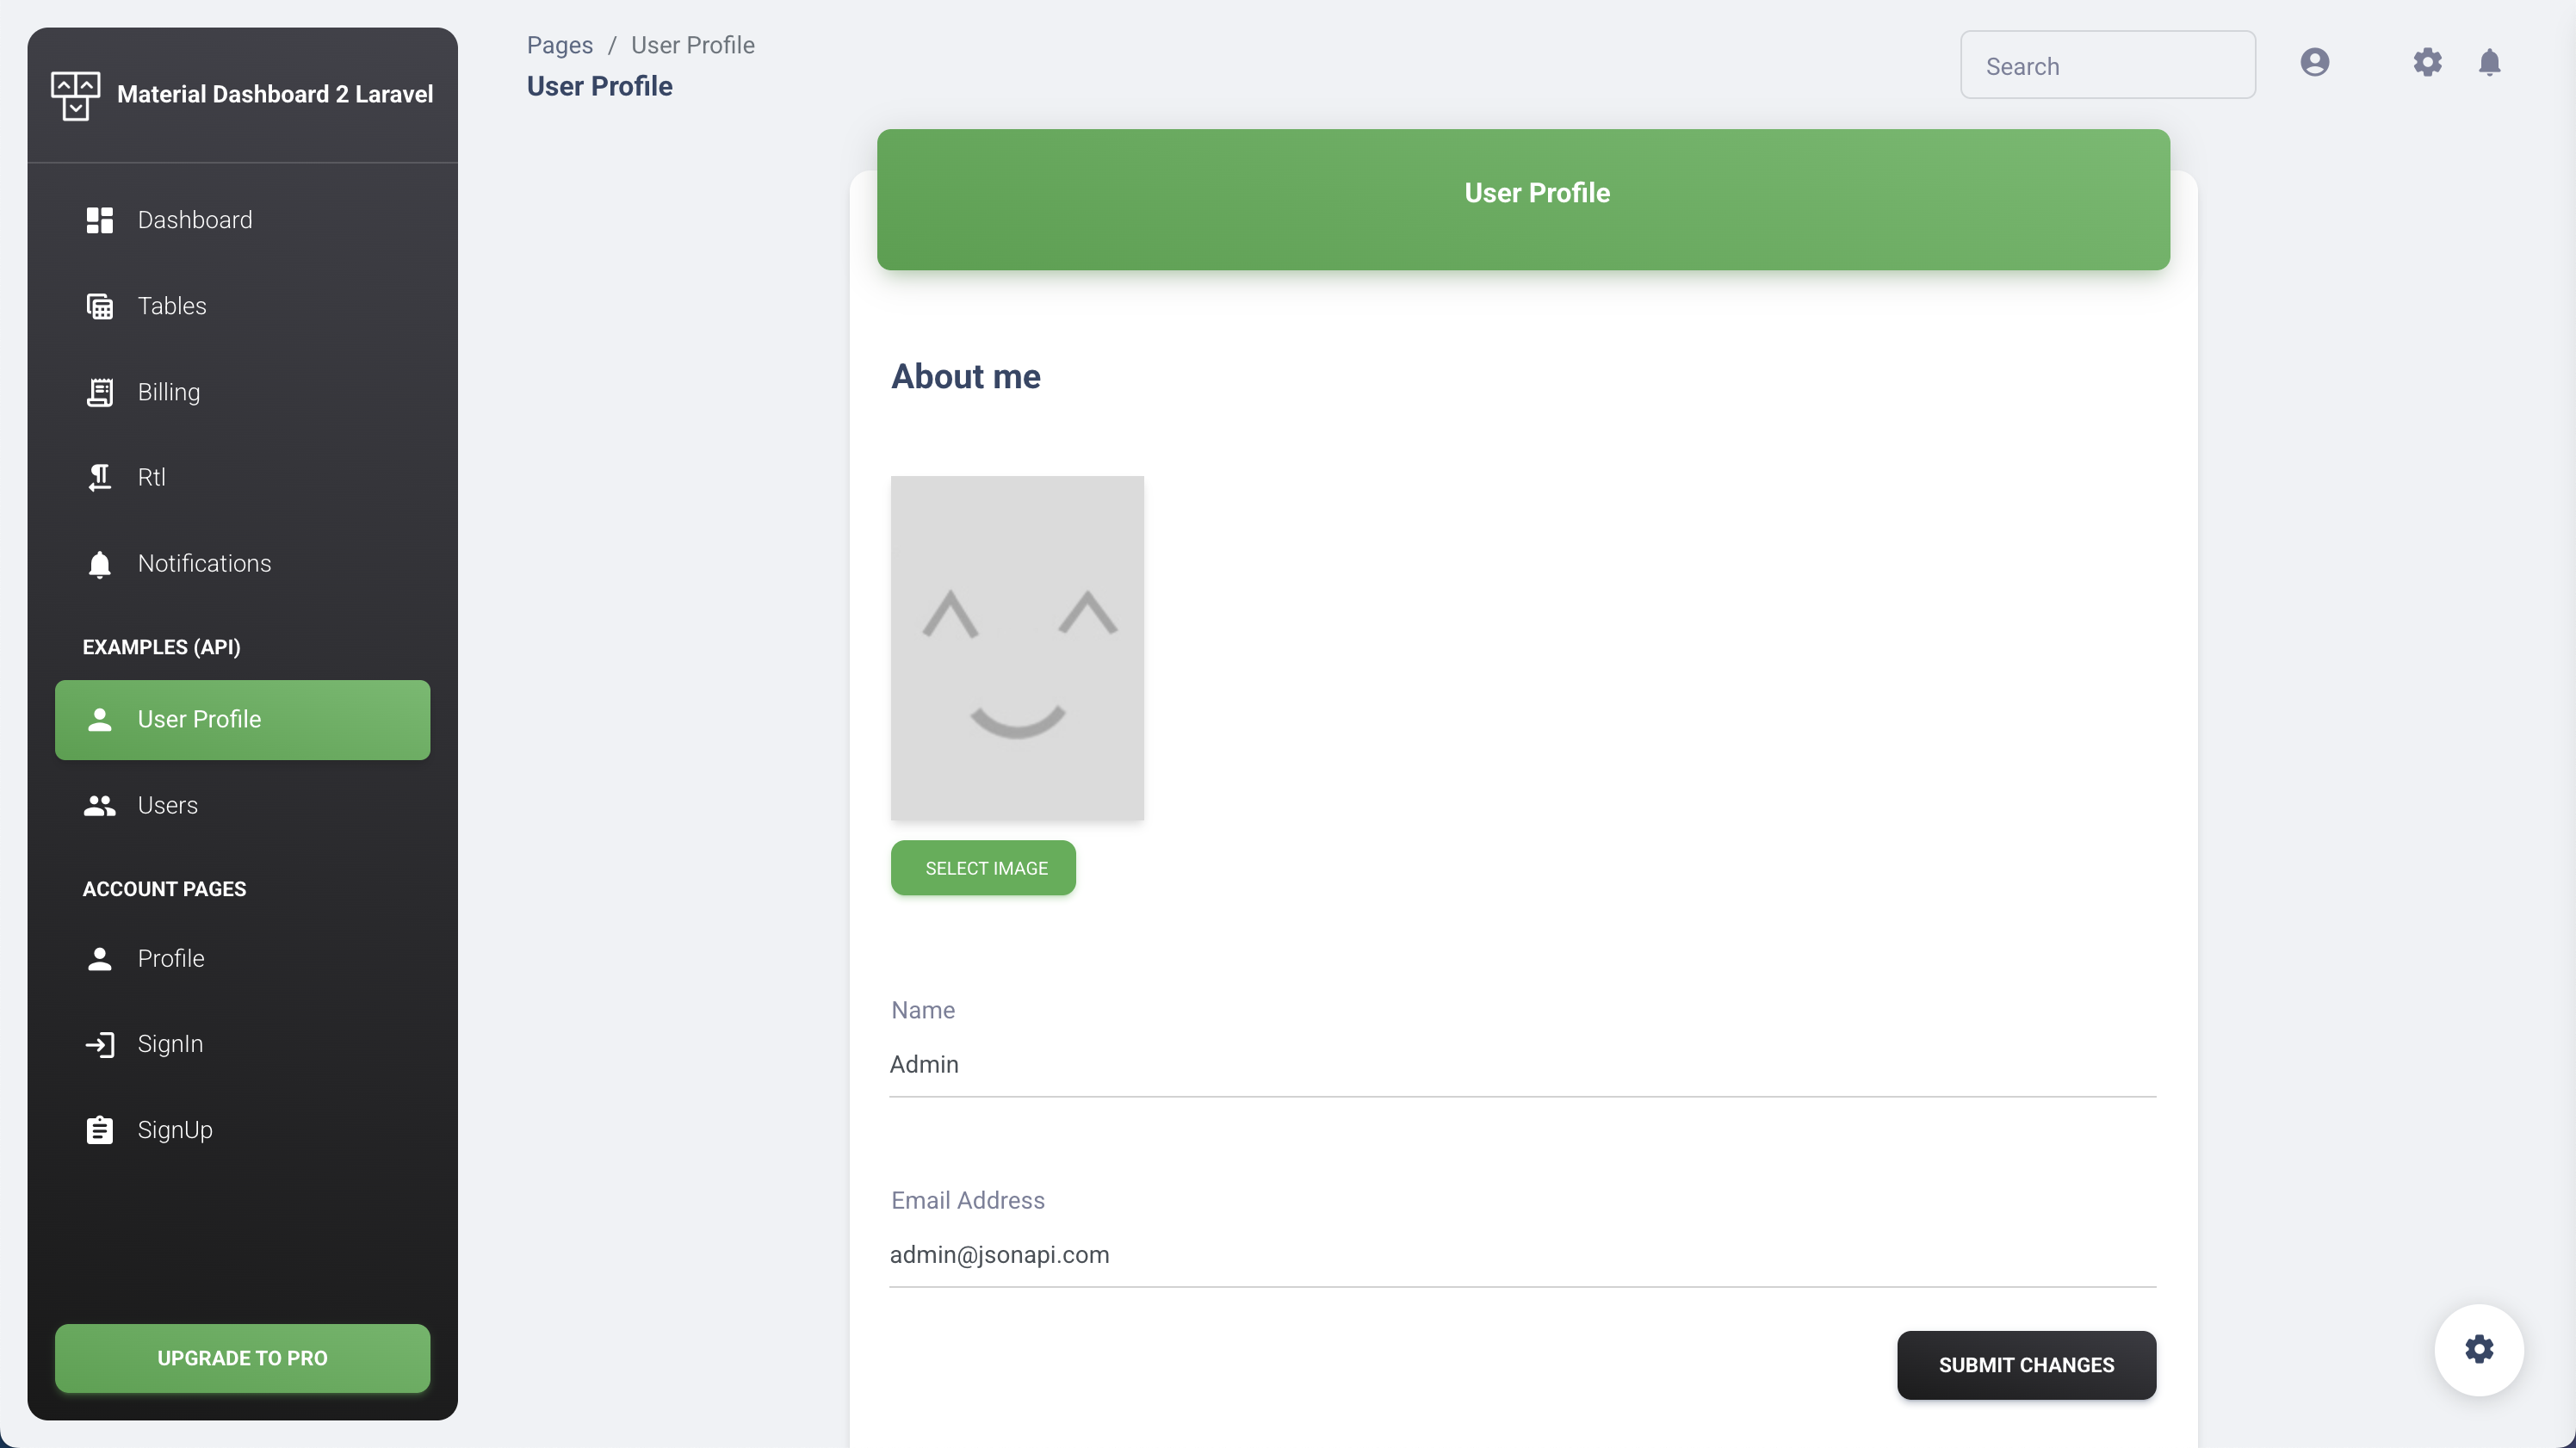Click the Dashboard grid icon in sidebar
Viewport: 2576px width, 1448px height.
[99, 220]
